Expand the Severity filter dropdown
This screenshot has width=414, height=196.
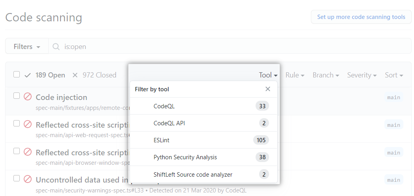(x=361, y=75)
